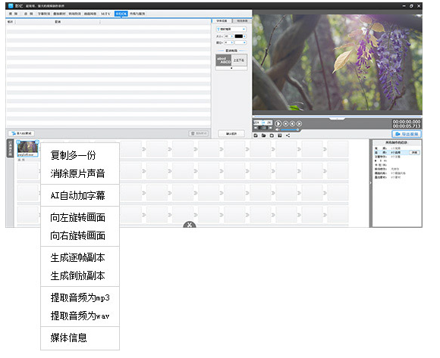
Task: Click the scissors split icon on the timeline
Action: (x=190, y=225)
